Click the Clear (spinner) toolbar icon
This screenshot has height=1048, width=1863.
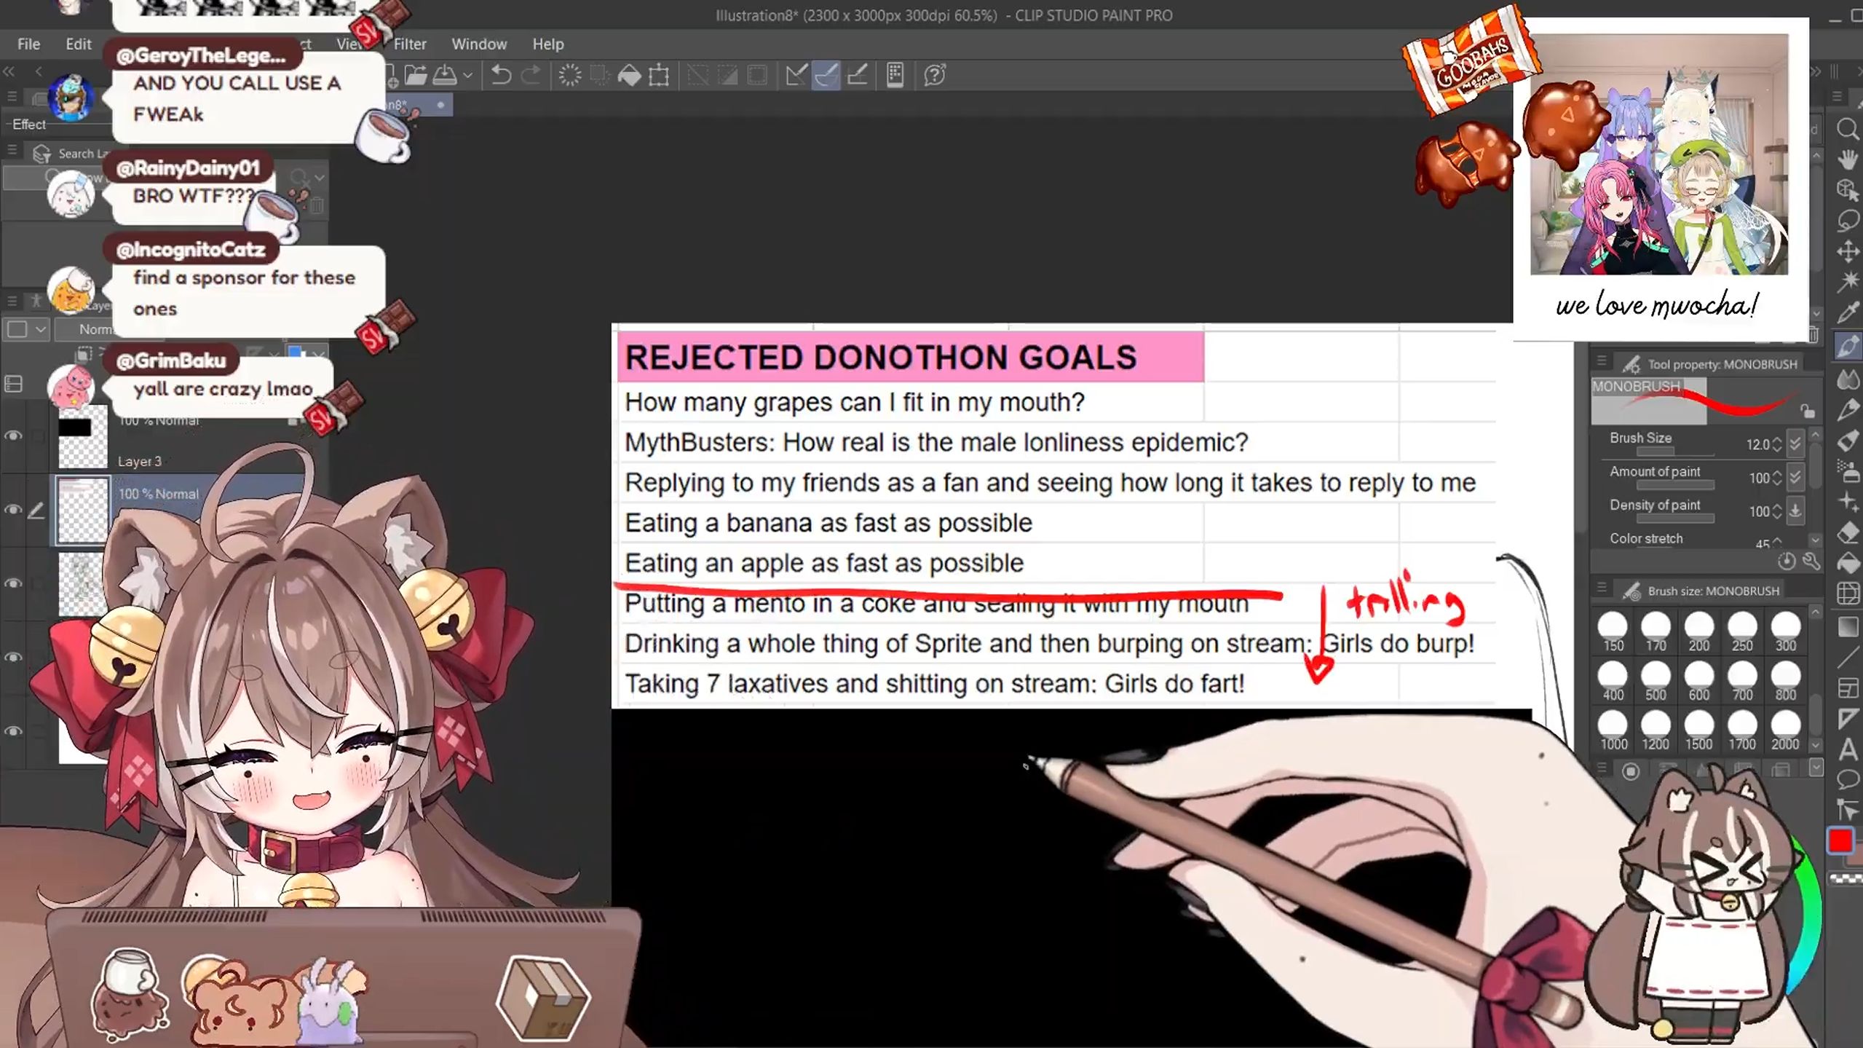pyautogui.click(x=570, y=75)
